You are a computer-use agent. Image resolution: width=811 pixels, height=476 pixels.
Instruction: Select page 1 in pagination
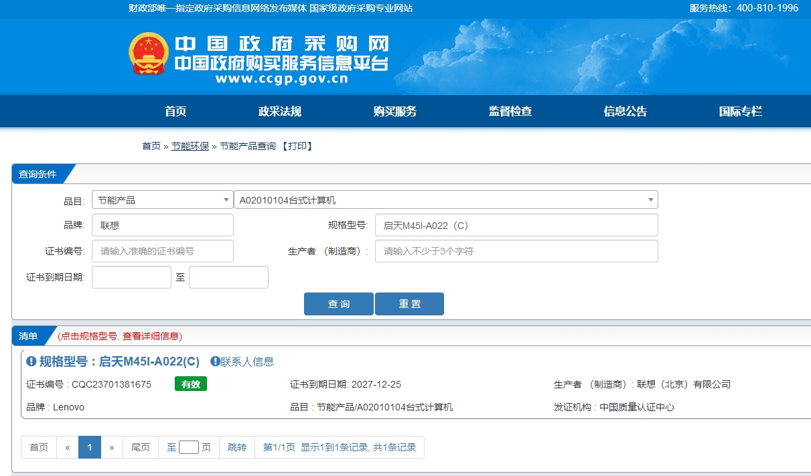90,447
